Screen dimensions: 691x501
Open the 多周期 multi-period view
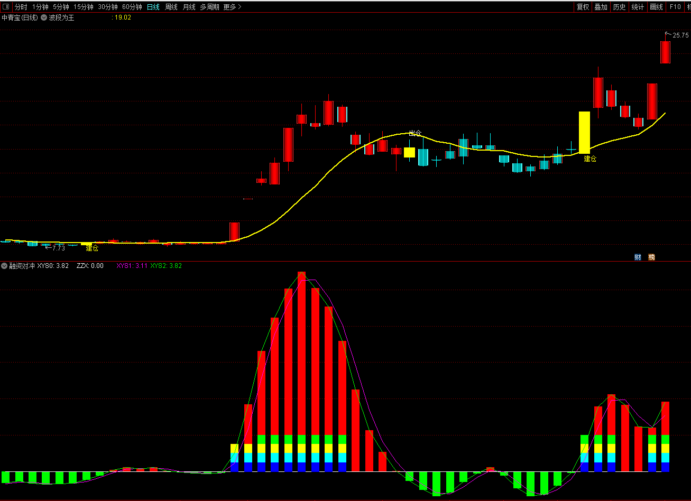(209, 7)
